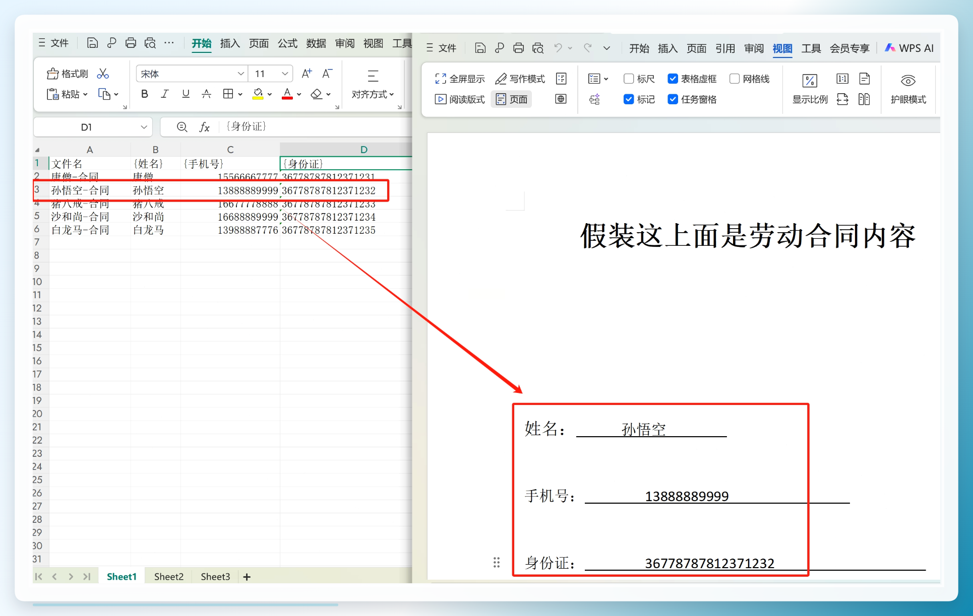Click the 显示比例 zoom ratio button
The height and width of the screenshot is (616, 973).
tap(810, 89)
